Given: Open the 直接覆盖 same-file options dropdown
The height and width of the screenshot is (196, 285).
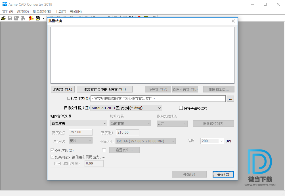Looking at the screenshot, I should 79,123.
